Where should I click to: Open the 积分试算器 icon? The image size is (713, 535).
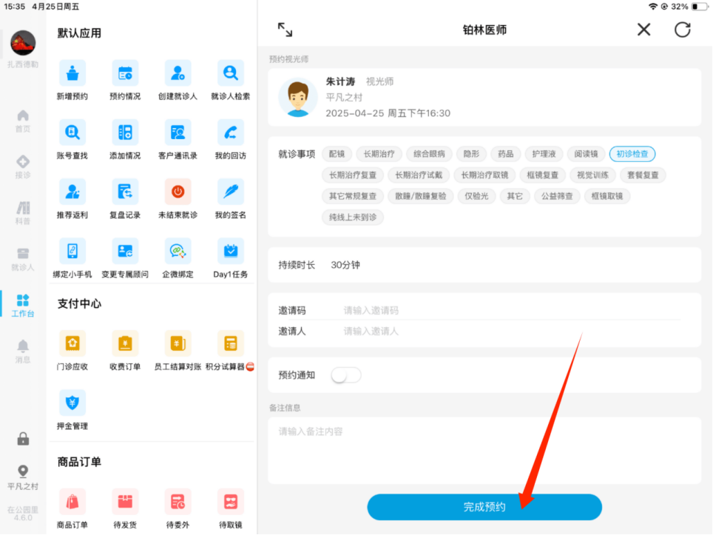pos(231,343)
